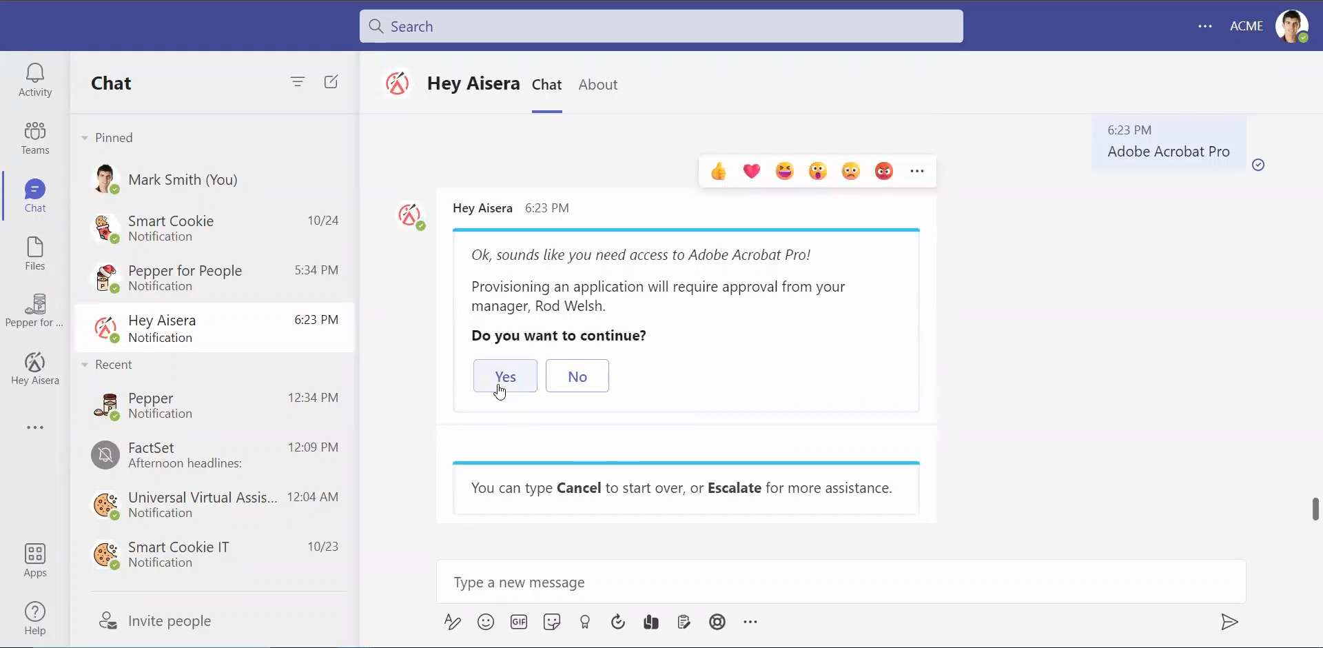React with the heart emoji
Viewport: 1323px width, 648px height.
752,171
